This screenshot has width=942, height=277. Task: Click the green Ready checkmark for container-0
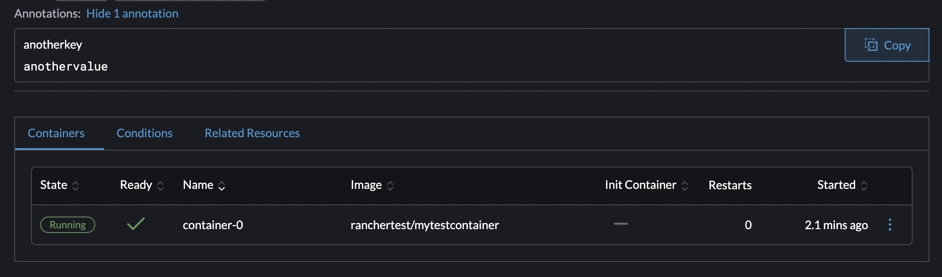135,225
